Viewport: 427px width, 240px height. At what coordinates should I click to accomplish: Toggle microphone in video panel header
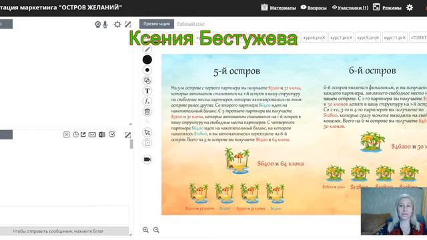[x=105, y=25]
